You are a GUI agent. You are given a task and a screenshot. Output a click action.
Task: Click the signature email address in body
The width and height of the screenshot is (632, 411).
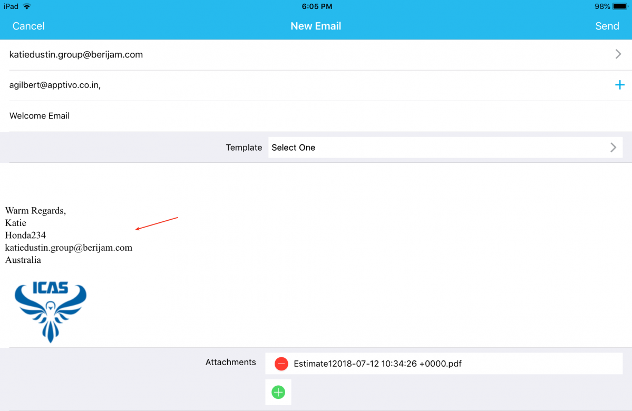pyautogui.click(x=69, y=248)
